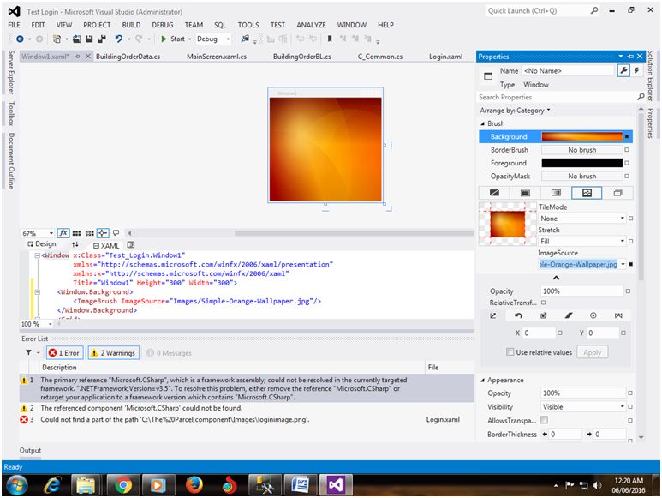Click the green Start debugging arrow
Image resolution: width=662 pixels, height=498 pixels.
point(164,39)
